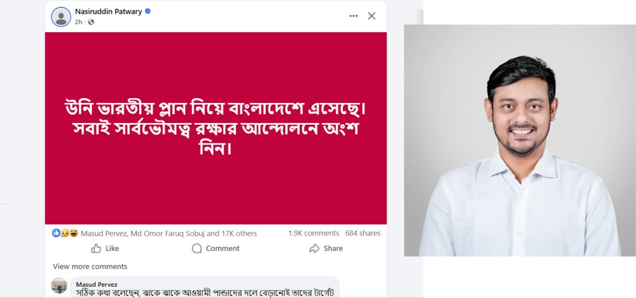
Task: Click the haha reaction emoji
Action: click(x=74, y=233)
